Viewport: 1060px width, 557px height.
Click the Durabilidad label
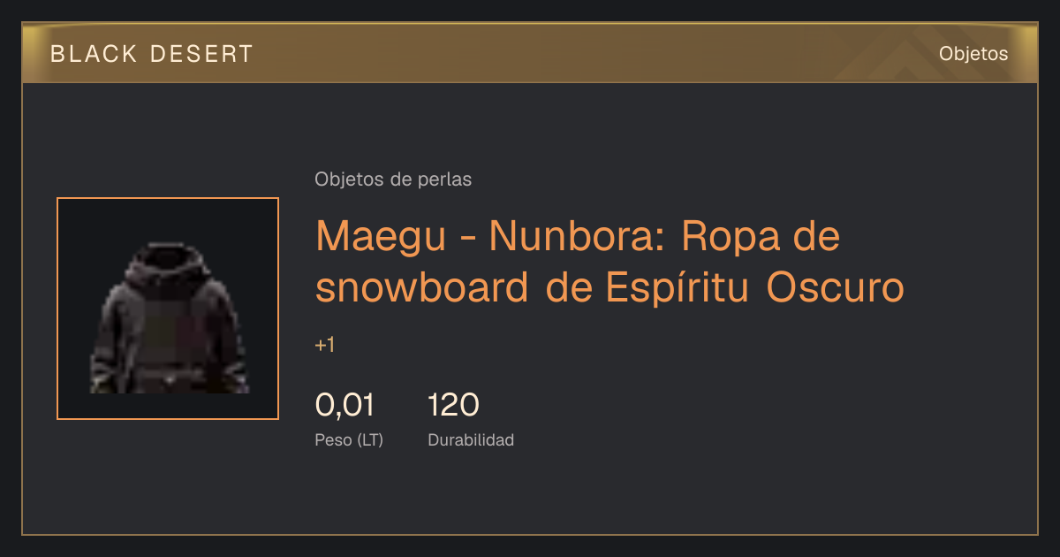[471, 440]
